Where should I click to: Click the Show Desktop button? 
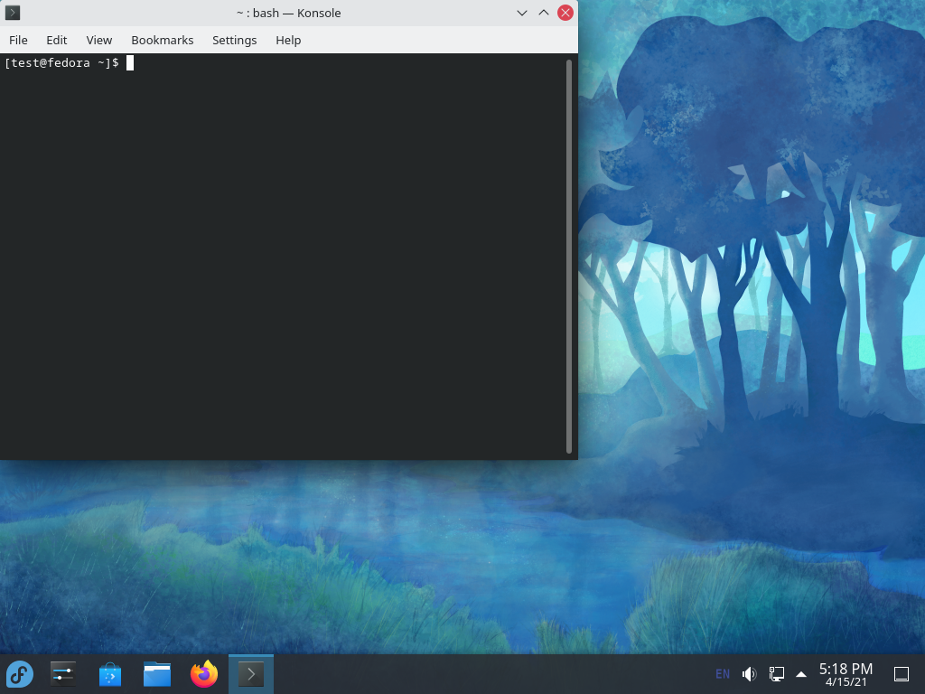click(x=902, y=674)
